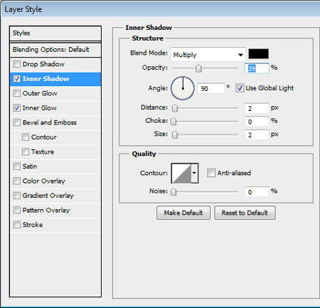Select the Styles entry at top
Viewport: 320px width, 308px height.
tap(55, 33)
